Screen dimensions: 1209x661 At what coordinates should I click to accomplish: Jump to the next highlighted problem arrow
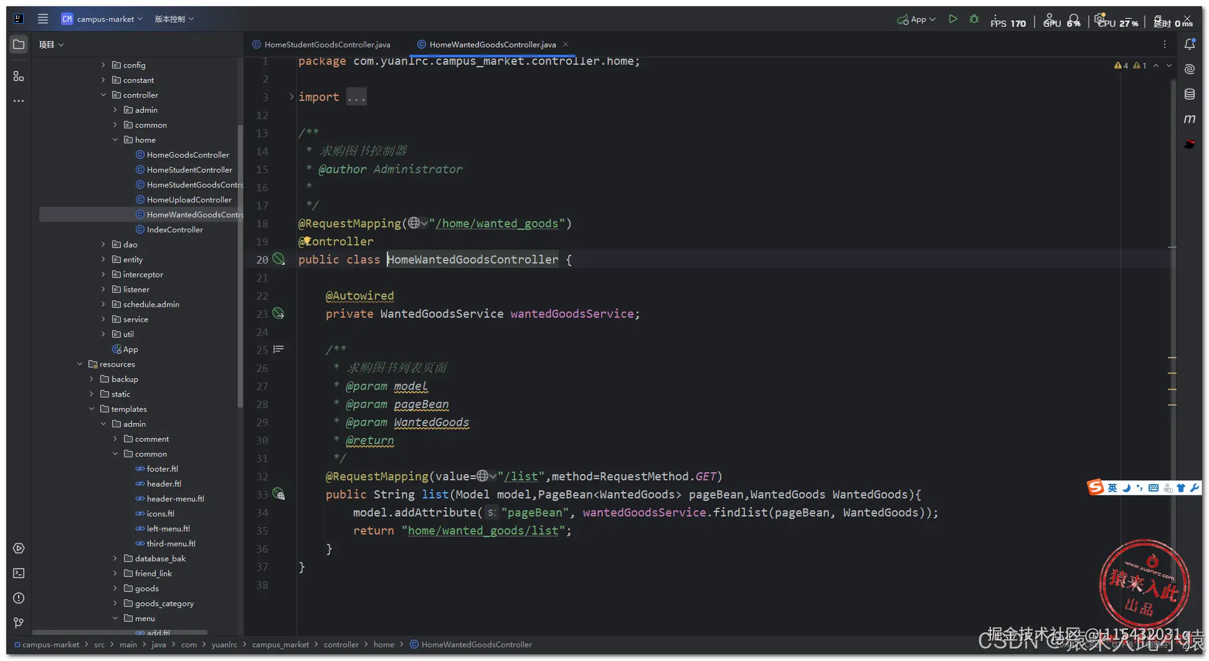click(x=1169, y=65)
